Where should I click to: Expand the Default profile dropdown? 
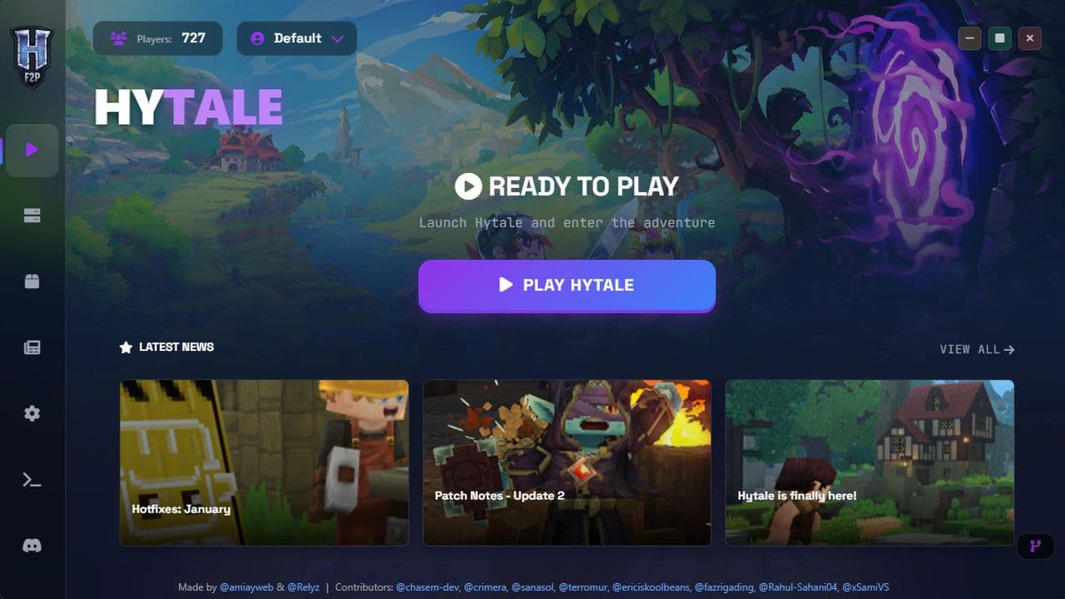click(297, 38)
